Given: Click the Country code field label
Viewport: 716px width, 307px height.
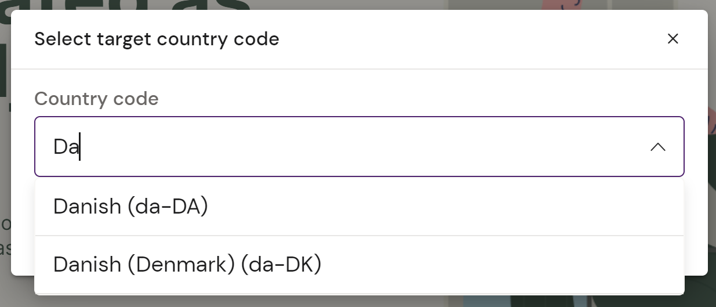Looking at the screenshot, I should pos(96,99).
